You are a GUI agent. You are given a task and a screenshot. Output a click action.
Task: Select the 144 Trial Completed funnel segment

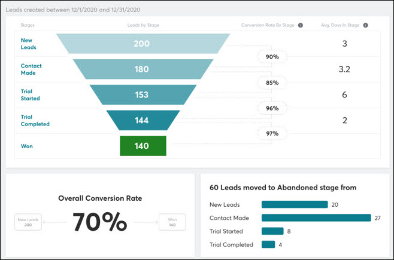[142, 120]
